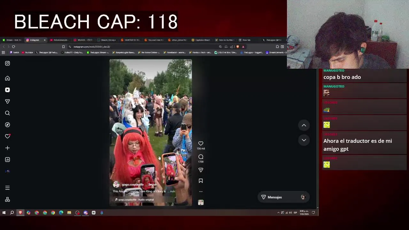
Task: Expand caption with 'más' link
Action: tap(173, 191)
